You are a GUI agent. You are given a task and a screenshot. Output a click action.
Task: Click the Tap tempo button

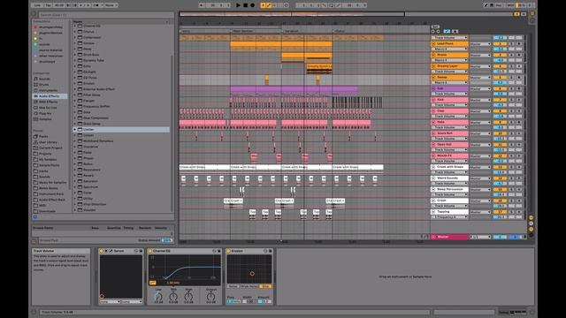coord(48,5)
